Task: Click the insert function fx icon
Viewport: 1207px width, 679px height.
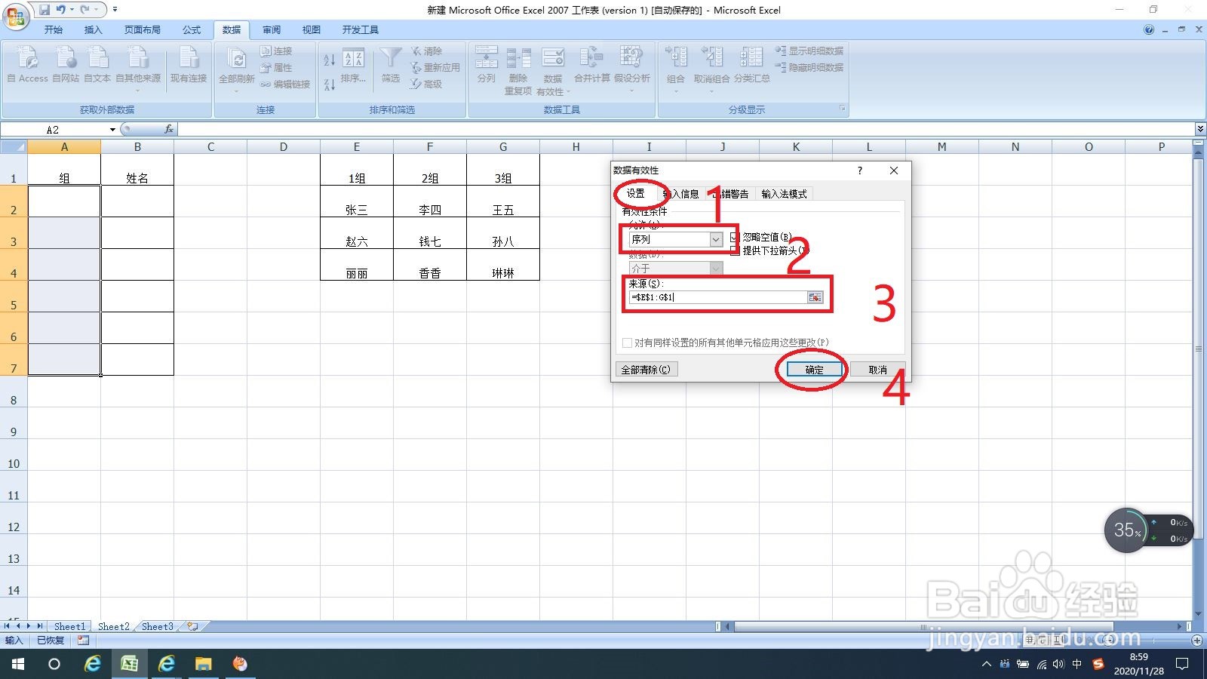Action: 168,129
